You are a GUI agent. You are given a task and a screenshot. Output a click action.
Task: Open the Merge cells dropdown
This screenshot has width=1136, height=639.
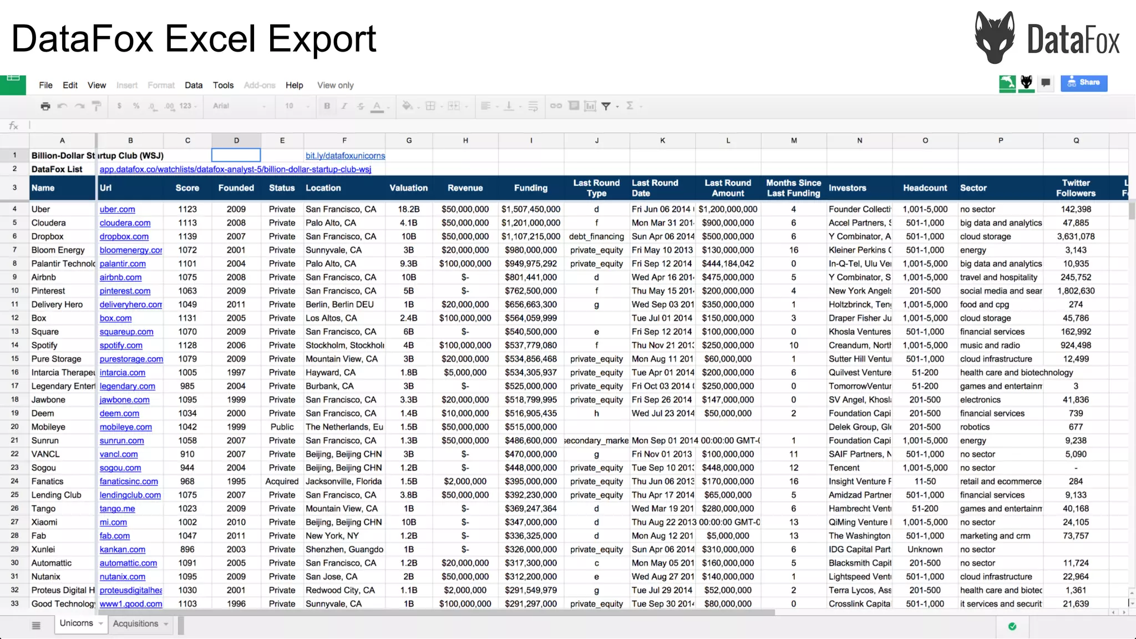458,106
